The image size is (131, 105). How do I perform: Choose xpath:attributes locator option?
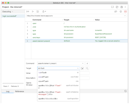(x=58, y=87)
